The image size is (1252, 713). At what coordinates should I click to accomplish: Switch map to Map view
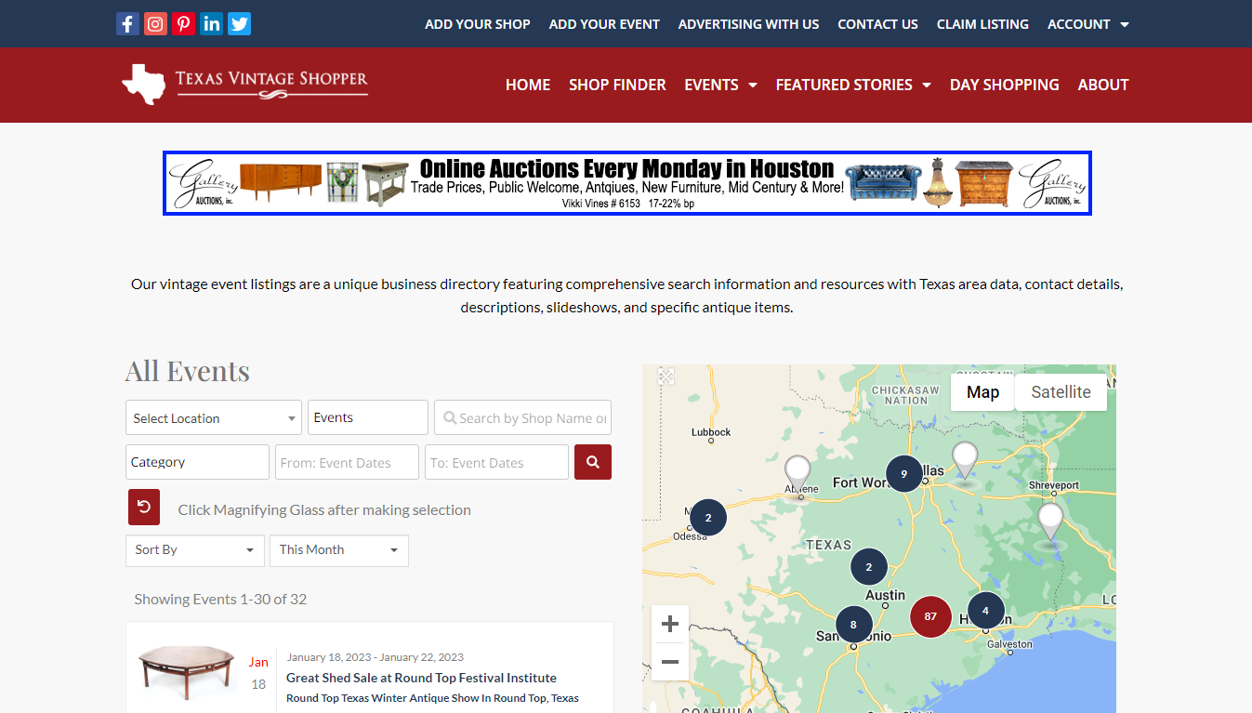click(982, 392)
